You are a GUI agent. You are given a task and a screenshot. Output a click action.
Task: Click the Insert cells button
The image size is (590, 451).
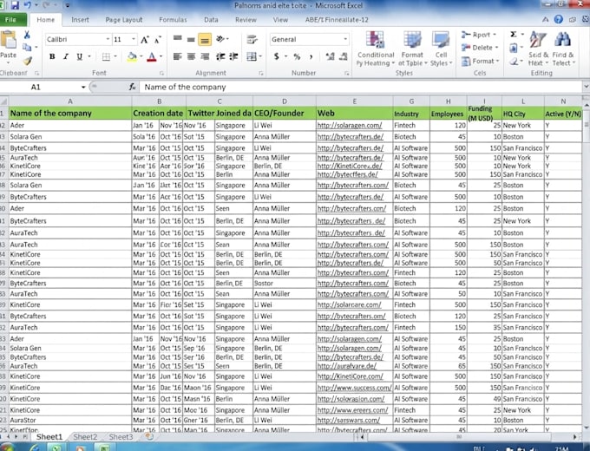click(478, 35)
